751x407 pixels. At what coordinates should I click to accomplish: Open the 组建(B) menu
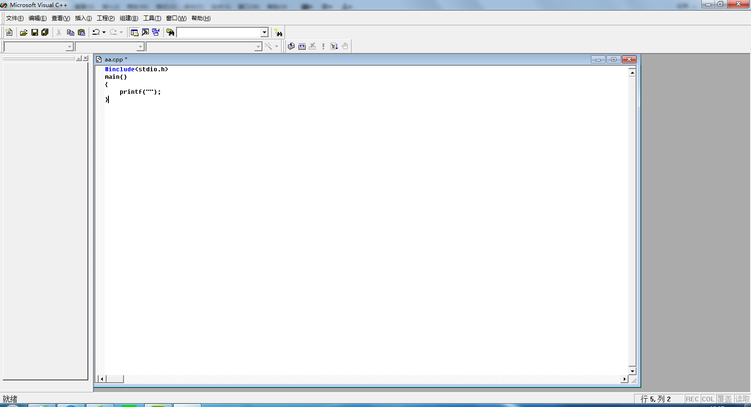tap(129, 18)
